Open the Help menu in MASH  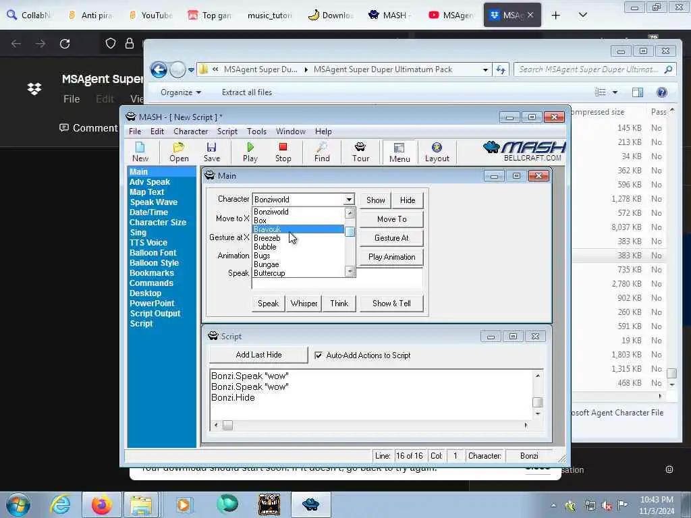[323, 132]
